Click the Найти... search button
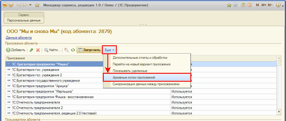The height and width of the screenshot is (121, 286). [52, 50]
